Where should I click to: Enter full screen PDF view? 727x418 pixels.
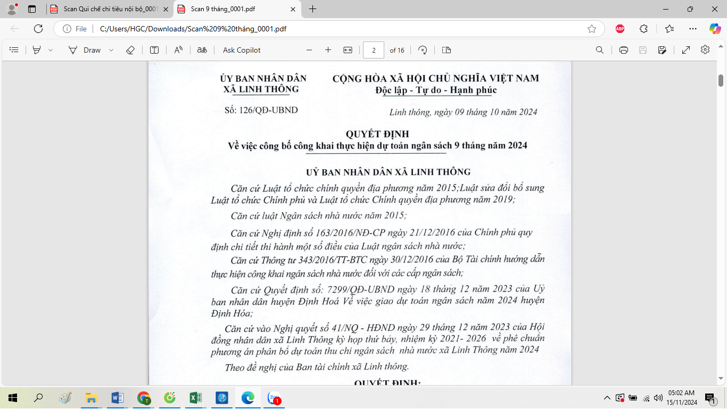coord(686,50)
